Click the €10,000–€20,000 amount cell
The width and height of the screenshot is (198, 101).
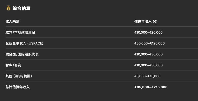click(148, 32)
